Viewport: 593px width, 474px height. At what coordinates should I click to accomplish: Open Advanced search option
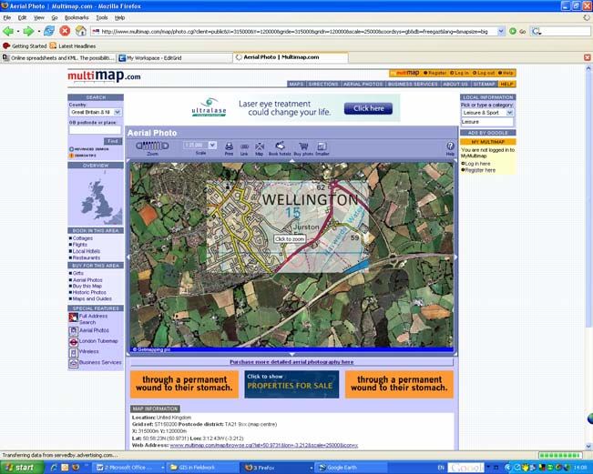pos(89,149)
